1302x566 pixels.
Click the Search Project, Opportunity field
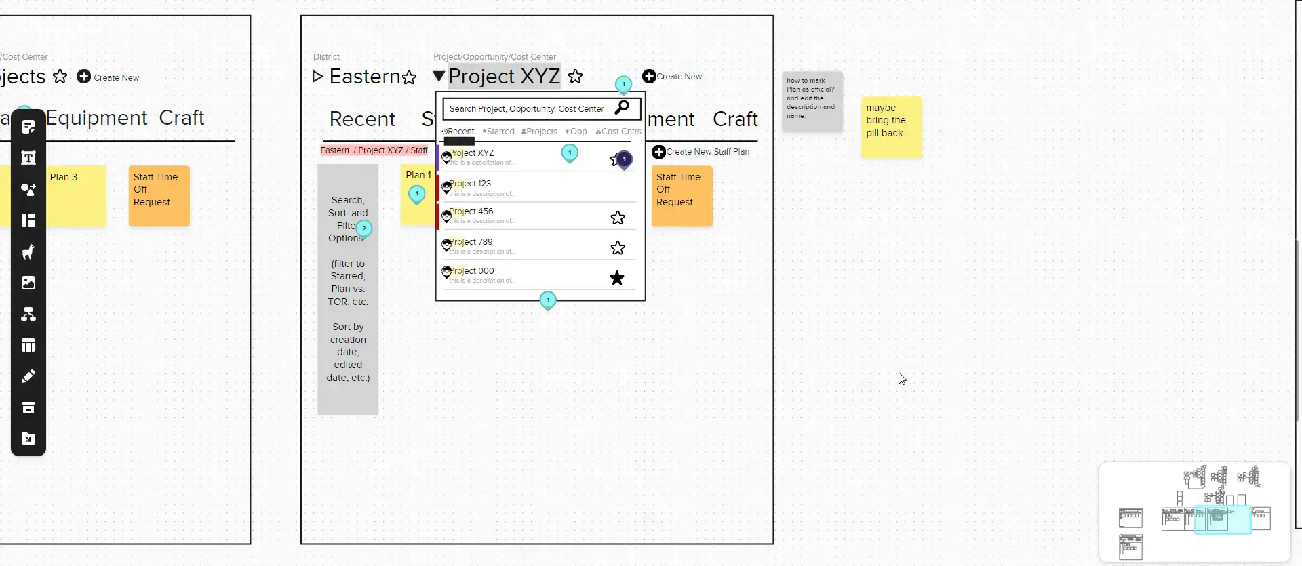tap(526, 108)
